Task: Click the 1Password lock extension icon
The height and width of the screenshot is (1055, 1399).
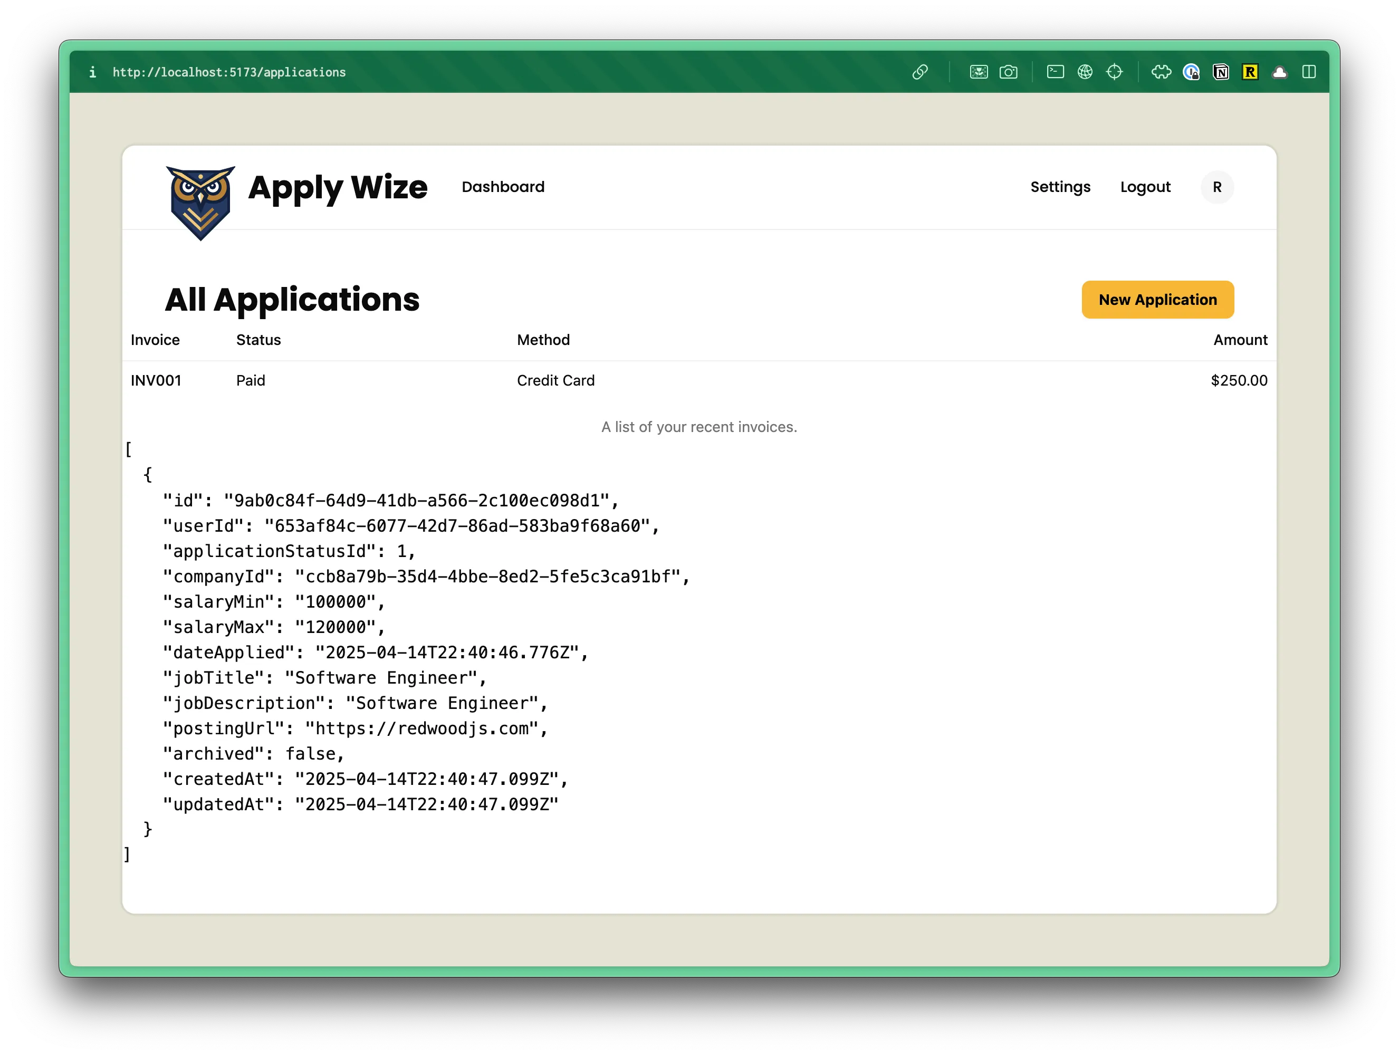Action: point(1191,72)
